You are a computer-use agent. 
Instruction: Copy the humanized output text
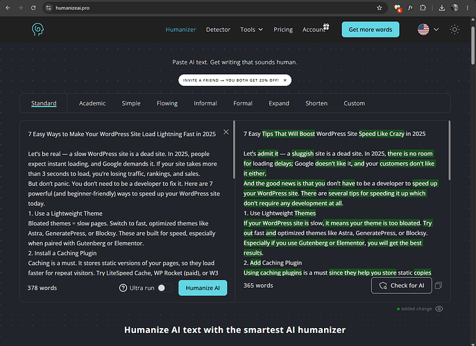point(439,286)
